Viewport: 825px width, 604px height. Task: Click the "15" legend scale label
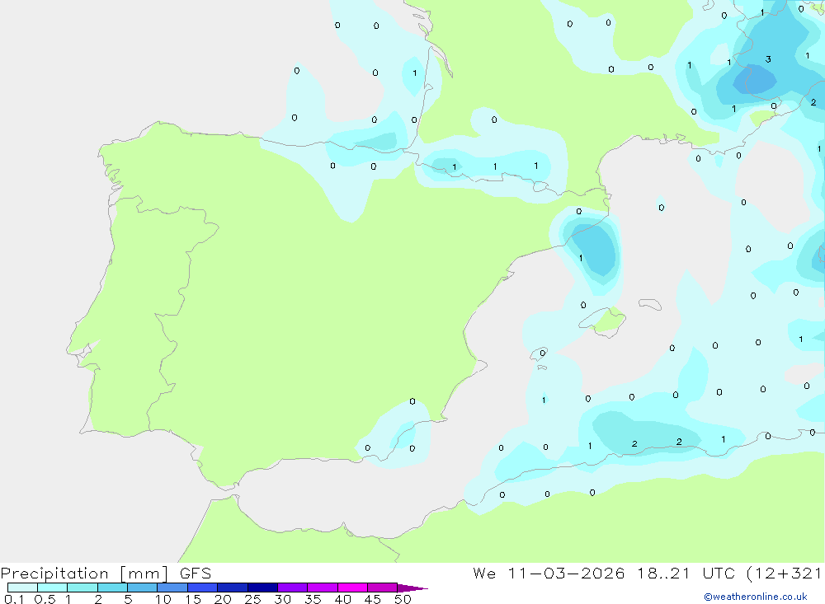click(193, 599)
